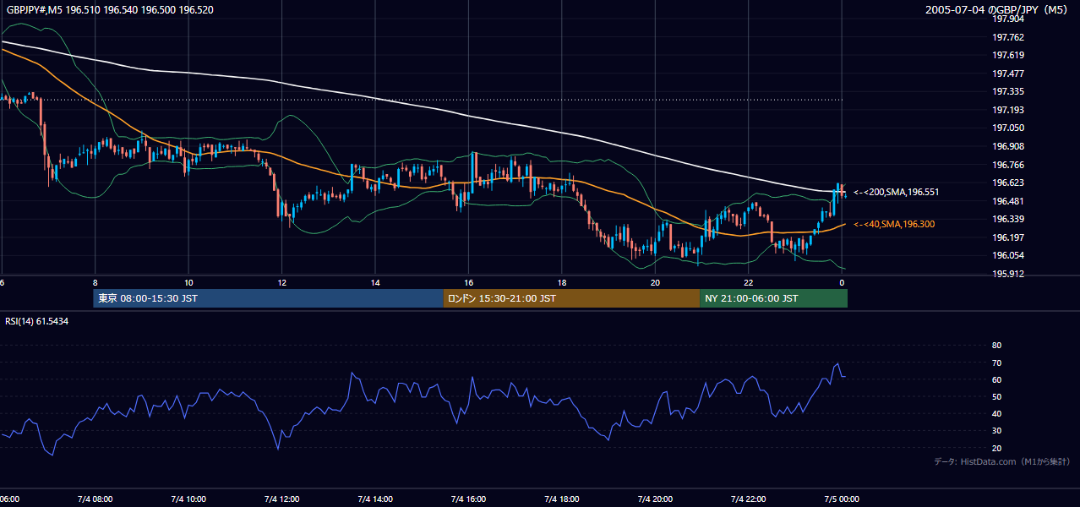
Task: Click hour label 14 under price chart
Action: [x=375, y=282]
